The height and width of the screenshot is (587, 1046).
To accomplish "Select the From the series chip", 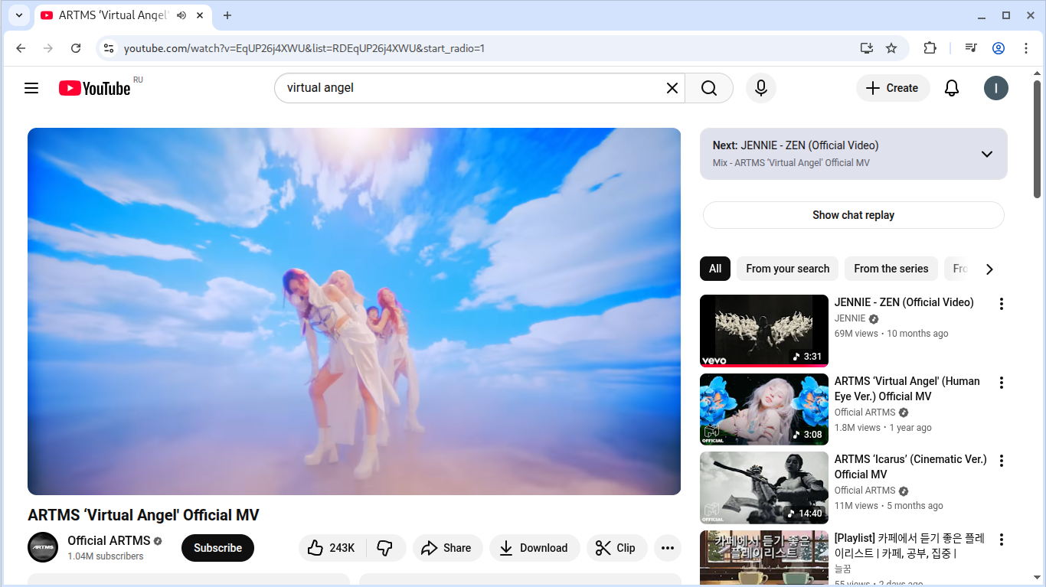I will click(891, 269).
